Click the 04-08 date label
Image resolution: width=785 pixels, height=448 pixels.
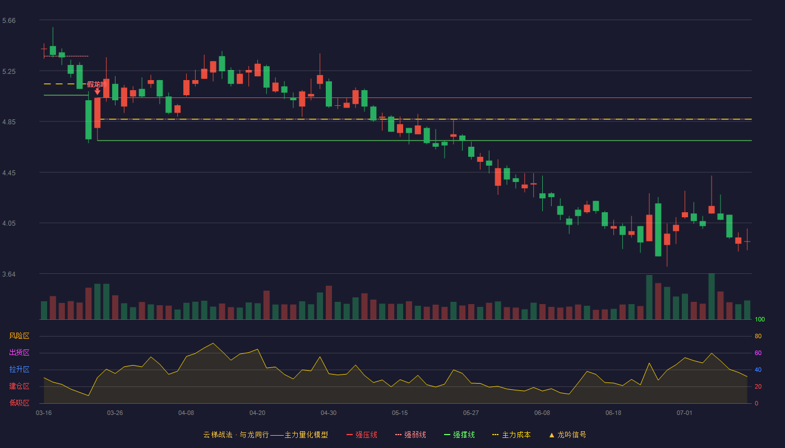tap(186, 413)
